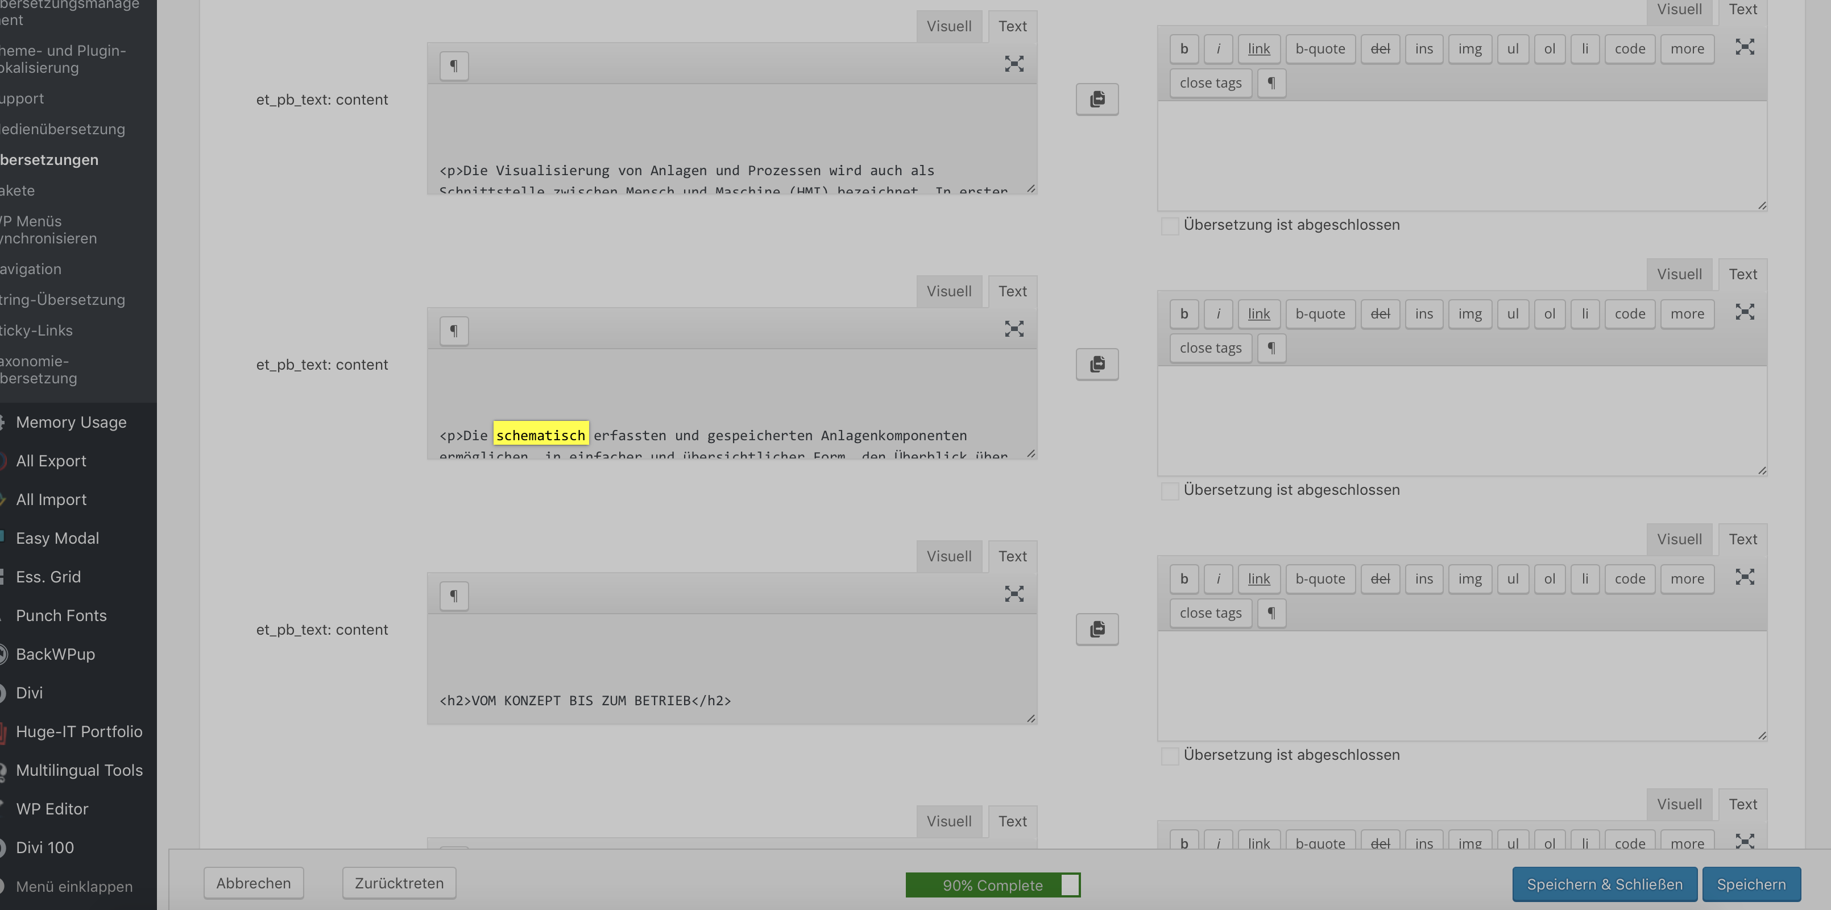The image size is (1831, 910).
Task: Open fullscreen for bottom partially visible translation editor
Action: (x=1745, y=841)
